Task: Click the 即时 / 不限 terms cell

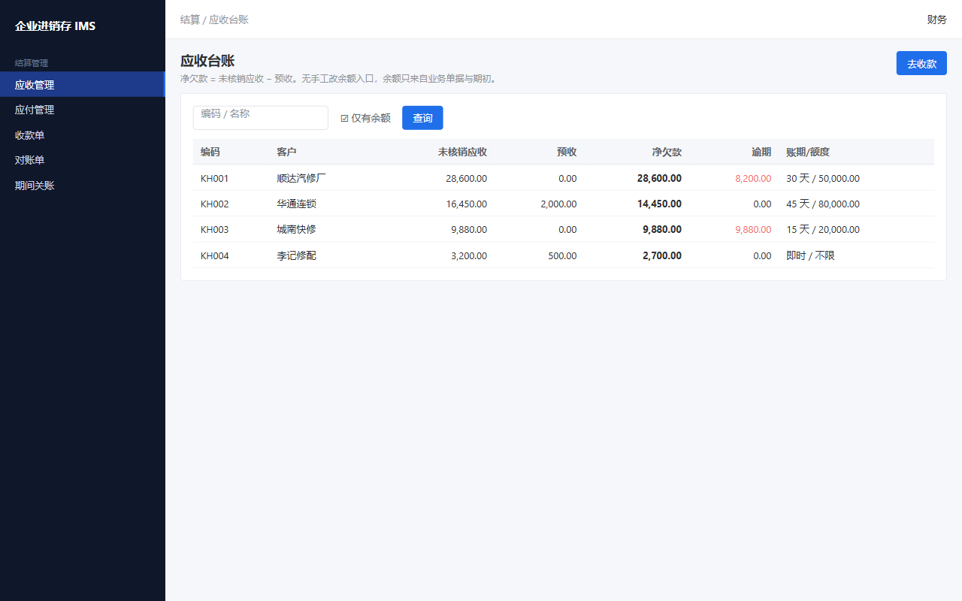Action: (810, 256)
